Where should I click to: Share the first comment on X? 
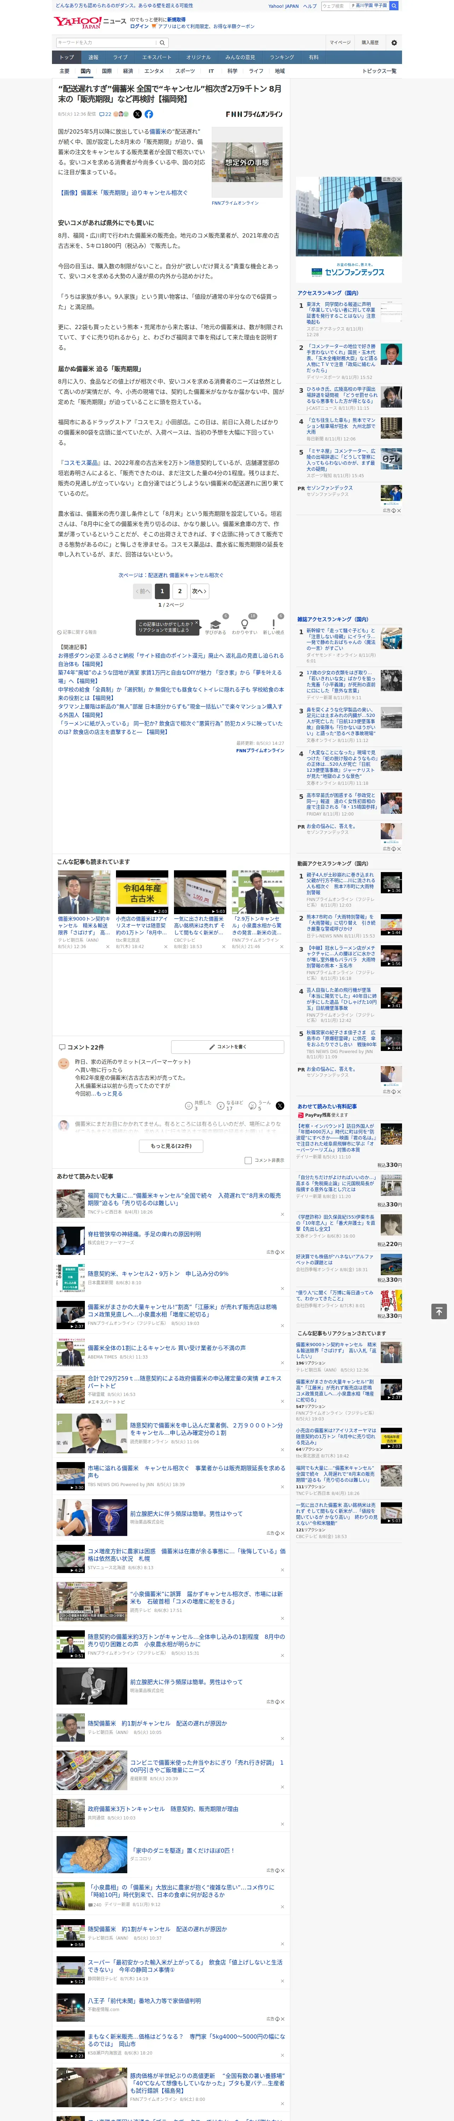tap(280, 1106)
